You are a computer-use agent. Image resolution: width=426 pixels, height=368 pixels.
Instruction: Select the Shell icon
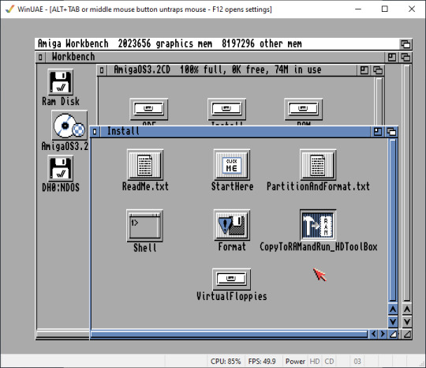(145, 226)
